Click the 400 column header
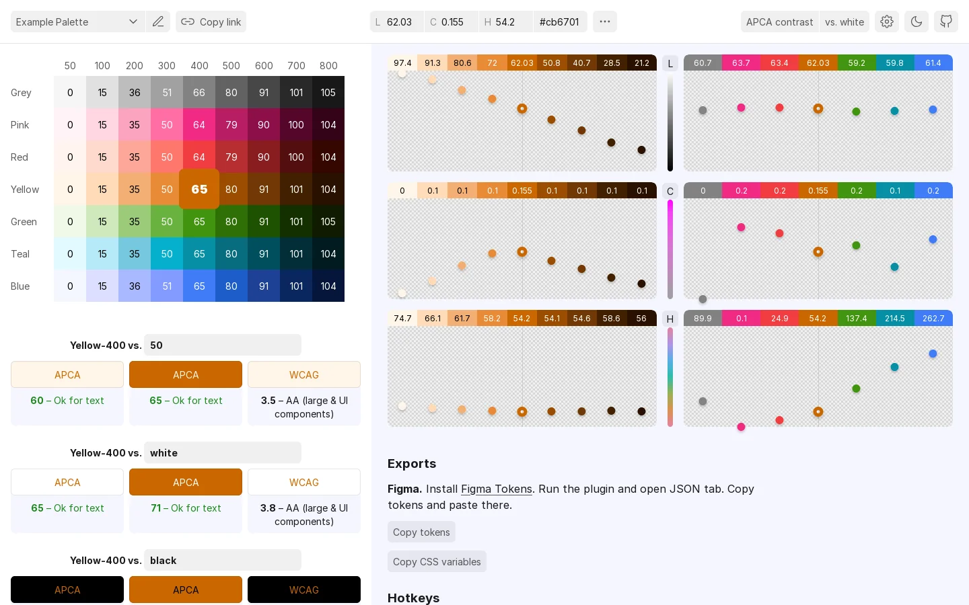Image resolution: width=969 pixels, height=605 pixels. click(199, 65)
